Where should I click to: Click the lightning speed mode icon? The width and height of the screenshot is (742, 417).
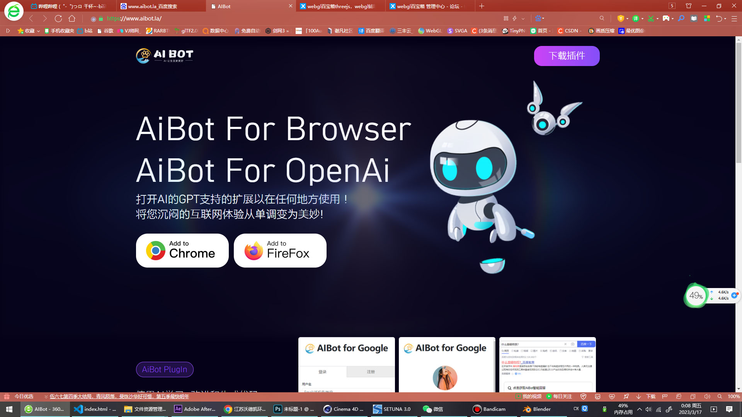coord(515,18)
